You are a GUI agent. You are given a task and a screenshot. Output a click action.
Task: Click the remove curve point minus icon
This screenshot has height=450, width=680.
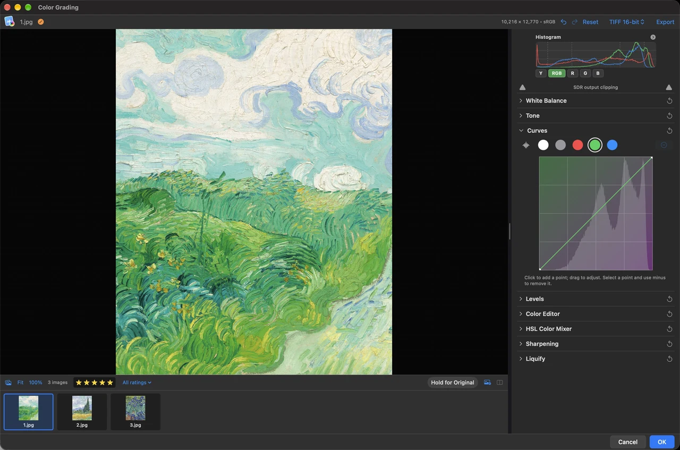tap(664, 145)
